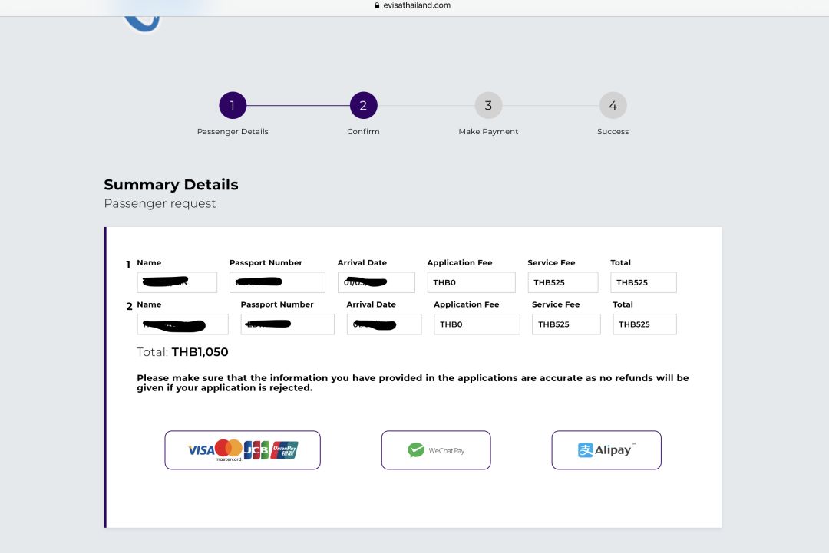
Task: Click step 4 Success circle
Action: coord(613,105)
